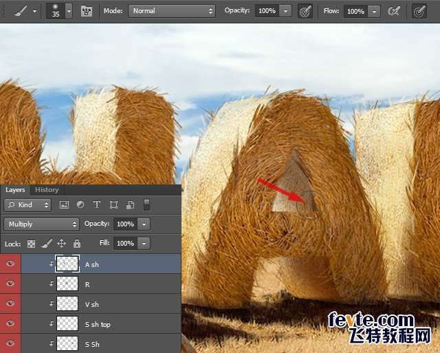The image size is (440, 353).
Task: Lock all padlock icon
Action: tap(77, 243)
